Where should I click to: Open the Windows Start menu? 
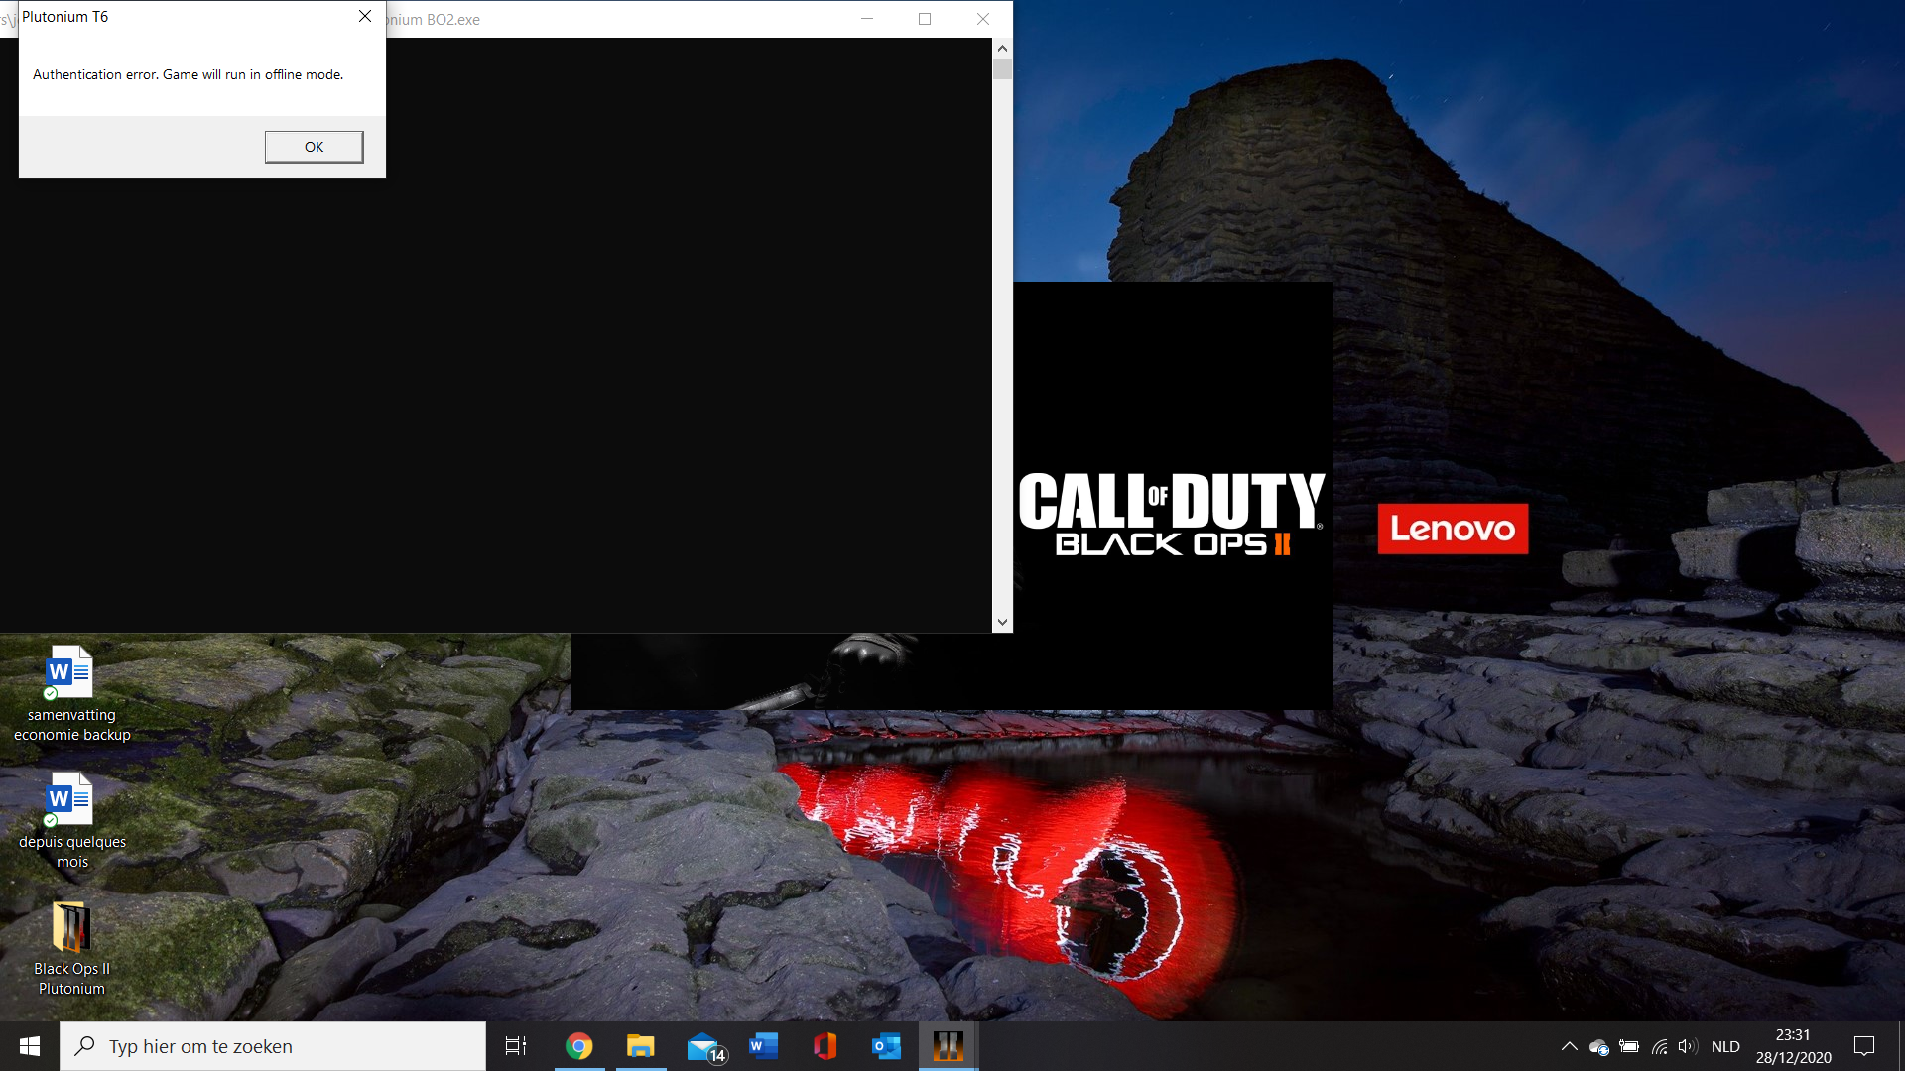tap(30, 1046)
